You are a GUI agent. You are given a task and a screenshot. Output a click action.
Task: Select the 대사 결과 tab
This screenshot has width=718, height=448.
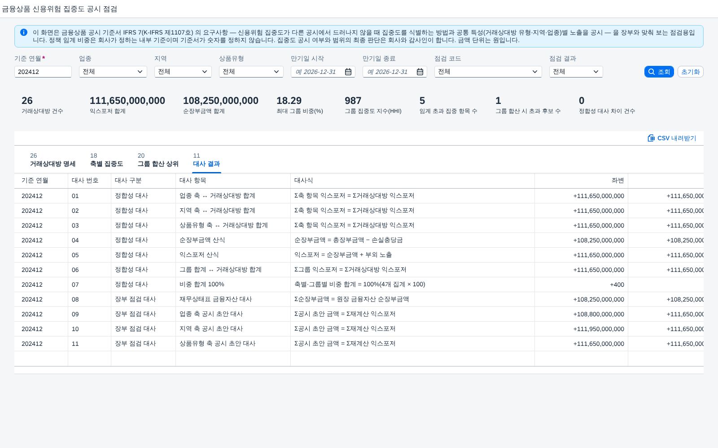point(206,160)
